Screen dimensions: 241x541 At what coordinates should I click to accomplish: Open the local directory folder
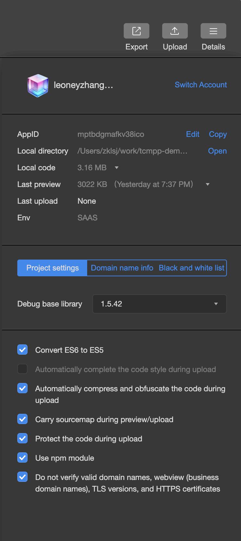217,151
